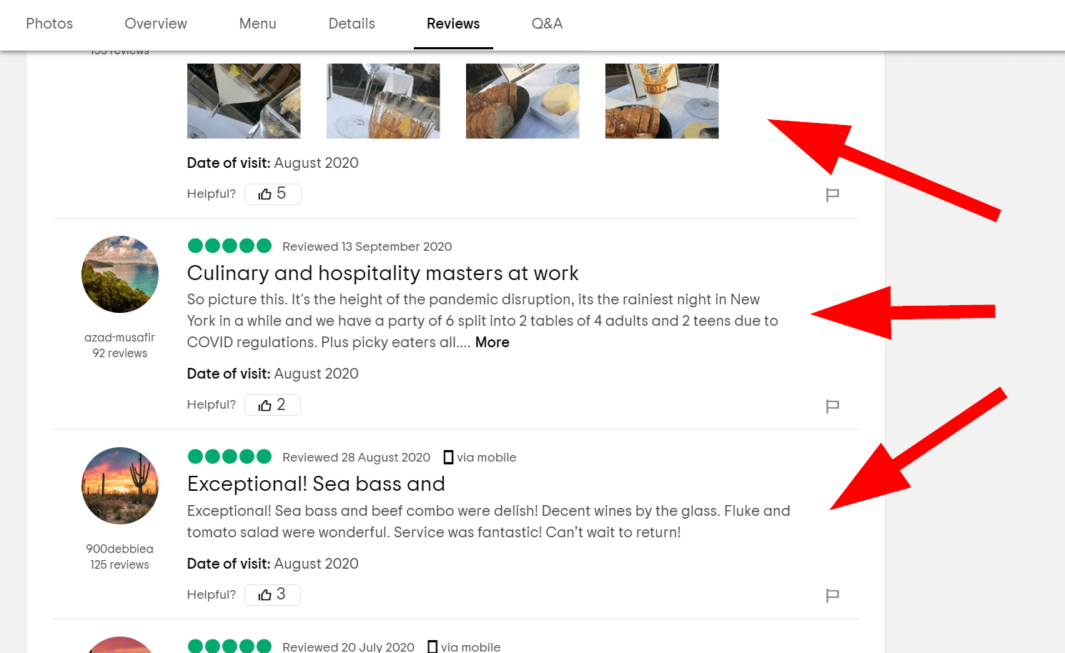Mark the 'Culinary and hospitality masters' review helpful
The height and width of the screenshot is (653, 1065).
(x=272, y=405)
